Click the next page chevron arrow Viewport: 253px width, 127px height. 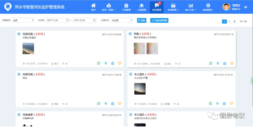(235, 22)
